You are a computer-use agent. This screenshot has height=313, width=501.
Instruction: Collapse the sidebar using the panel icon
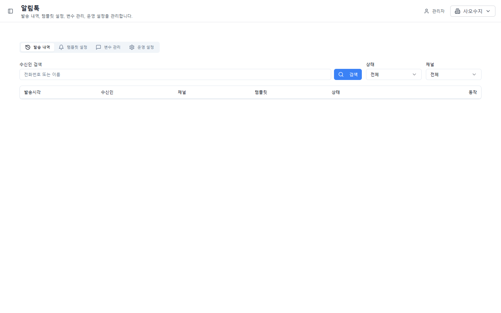(10, 11)
